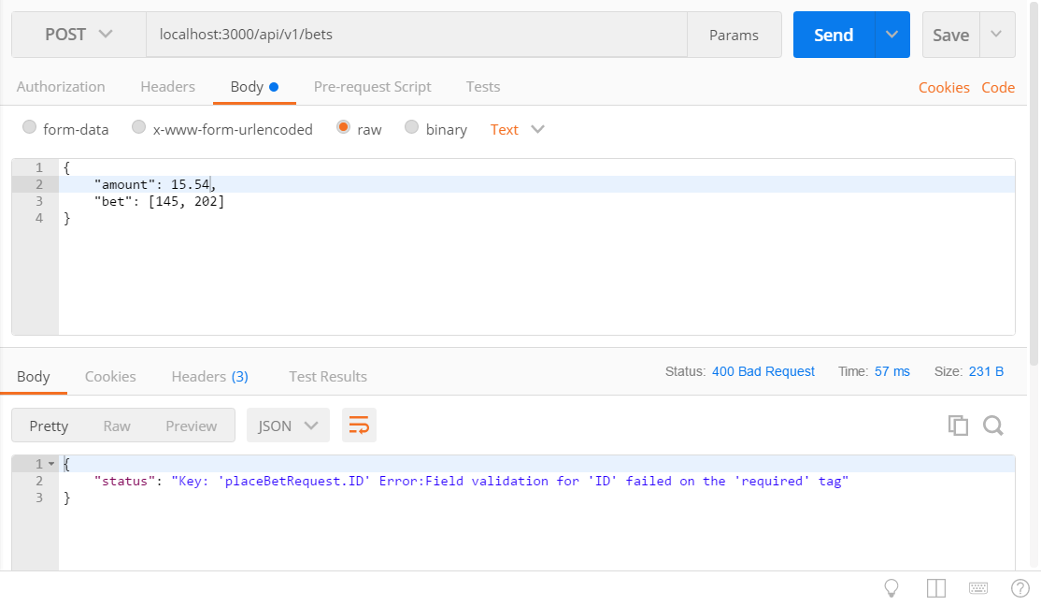The height and width of the screenshot is (606, 1041).
Task: Click the 400 Bad Request status text
Action: (763, 371)
